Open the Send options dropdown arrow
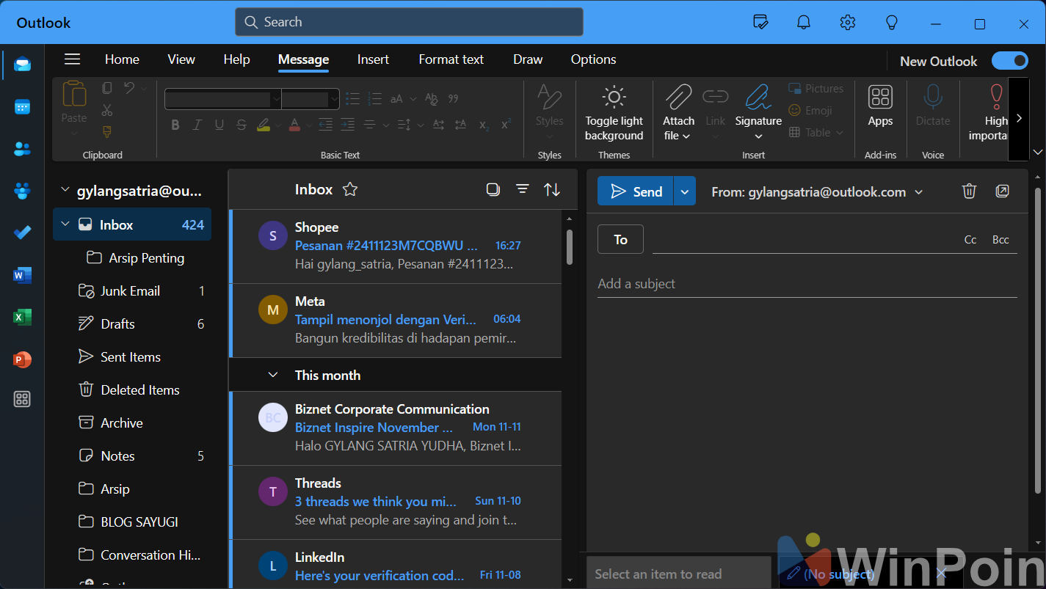Image resolution: width=1046 pixels, height=589 pixels. [x=684, y=191]
